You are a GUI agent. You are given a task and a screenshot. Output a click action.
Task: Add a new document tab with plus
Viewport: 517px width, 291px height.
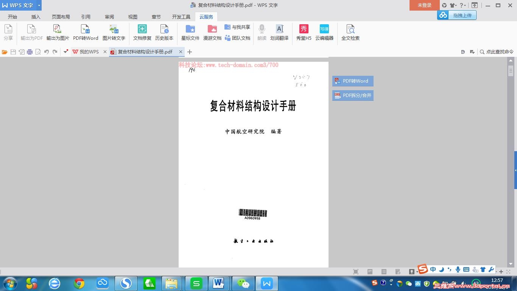click(x=190, y=52)
